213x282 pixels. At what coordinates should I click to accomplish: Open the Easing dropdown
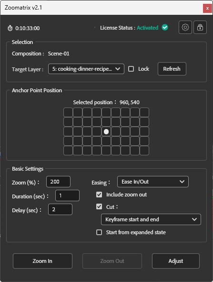click(153, 182)
